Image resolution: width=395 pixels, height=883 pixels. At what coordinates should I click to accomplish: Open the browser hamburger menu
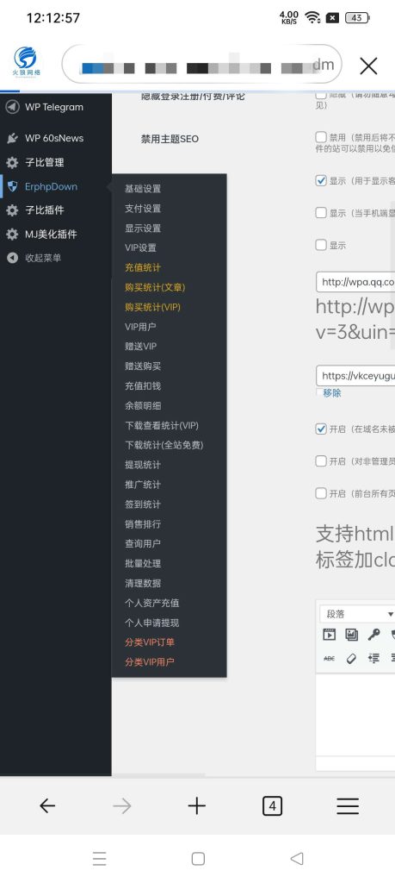click(x=348, y=806)
